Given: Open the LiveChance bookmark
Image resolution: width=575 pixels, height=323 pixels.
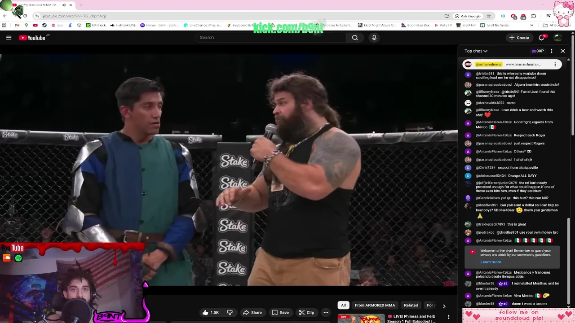Looking at the screenshot, I should pos(203,25).
